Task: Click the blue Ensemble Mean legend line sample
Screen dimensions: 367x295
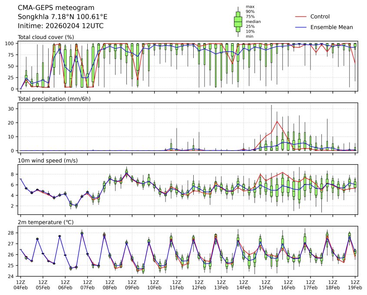Action: pyautogui.click(x=301, y=27)
